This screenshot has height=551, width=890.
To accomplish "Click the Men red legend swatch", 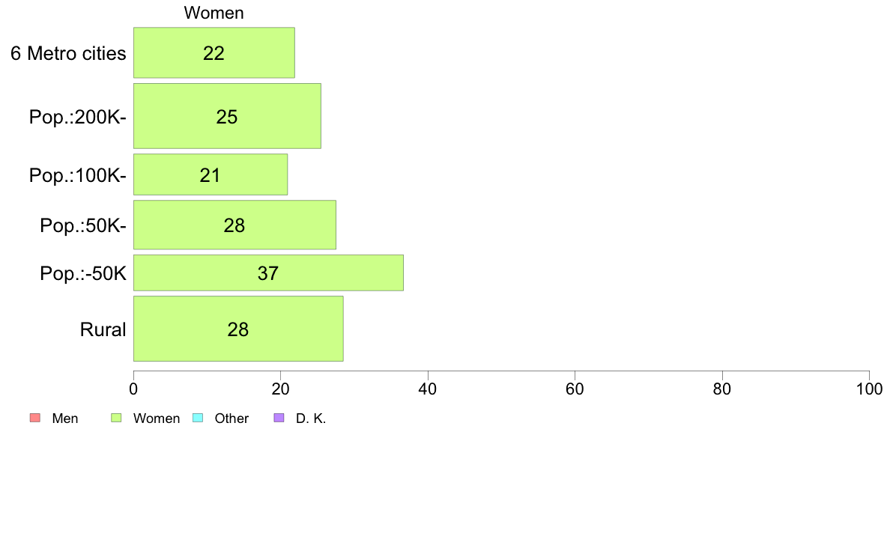I will coord(35,418).
